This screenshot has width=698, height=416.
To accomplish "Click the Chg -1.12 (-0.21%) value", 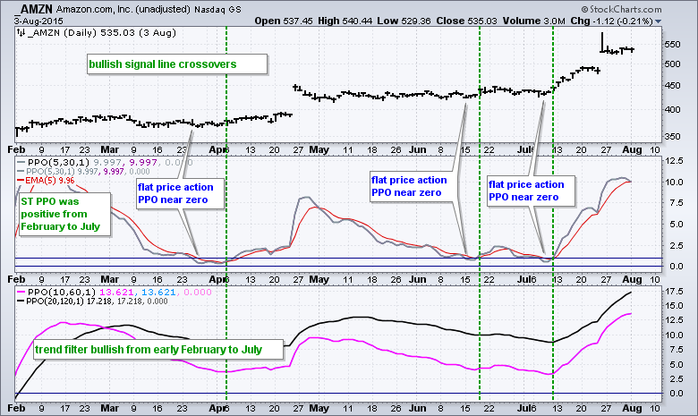I will click(x=611, y=21).
